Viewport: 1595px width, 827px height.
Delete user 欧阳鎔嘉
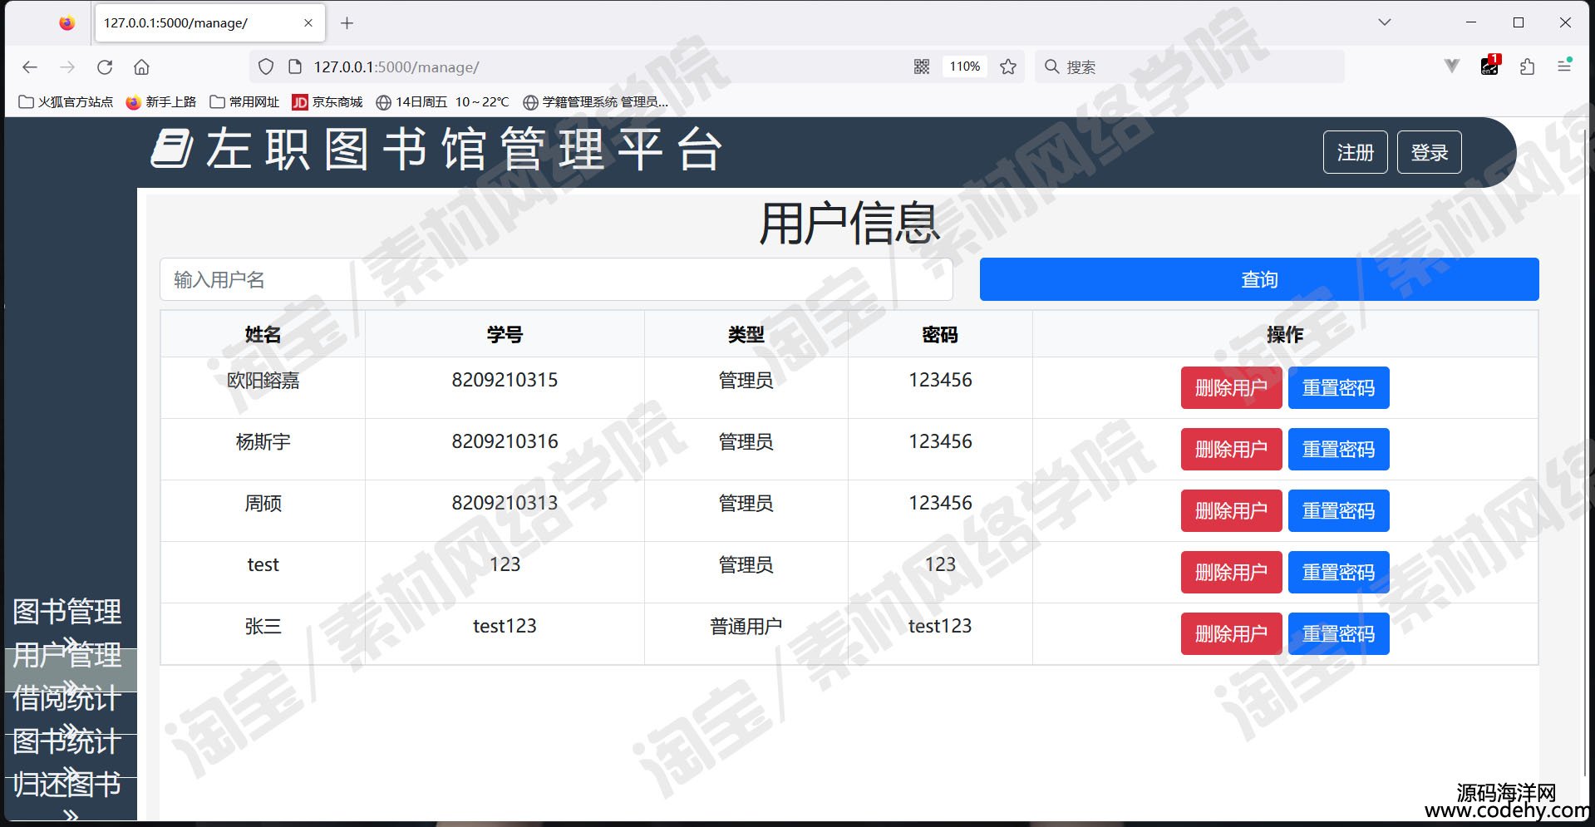[x=1231, y=387]
